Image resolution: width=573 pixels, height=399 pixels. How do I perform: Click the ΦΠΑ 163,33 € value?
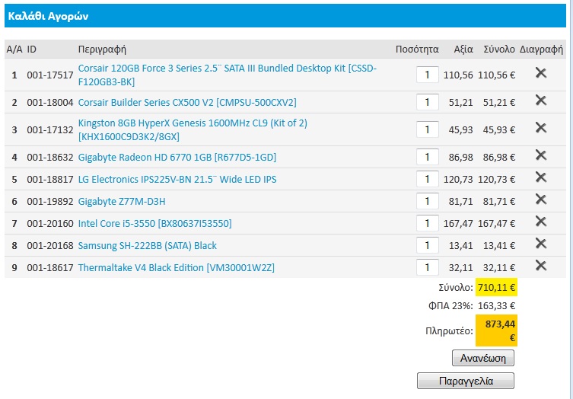(x=496, y=306)
